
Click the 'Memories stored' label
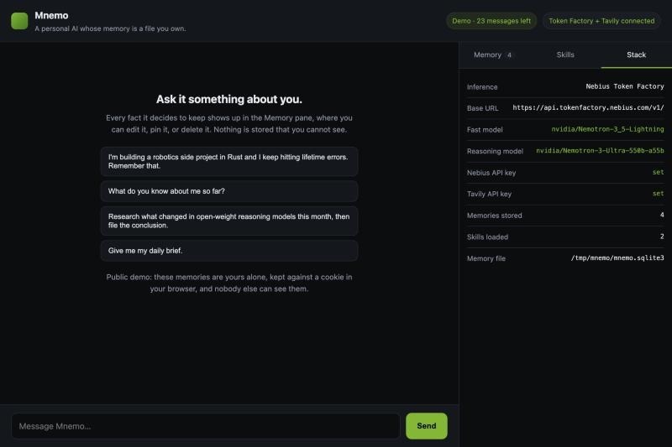click(x=494, y=216)
